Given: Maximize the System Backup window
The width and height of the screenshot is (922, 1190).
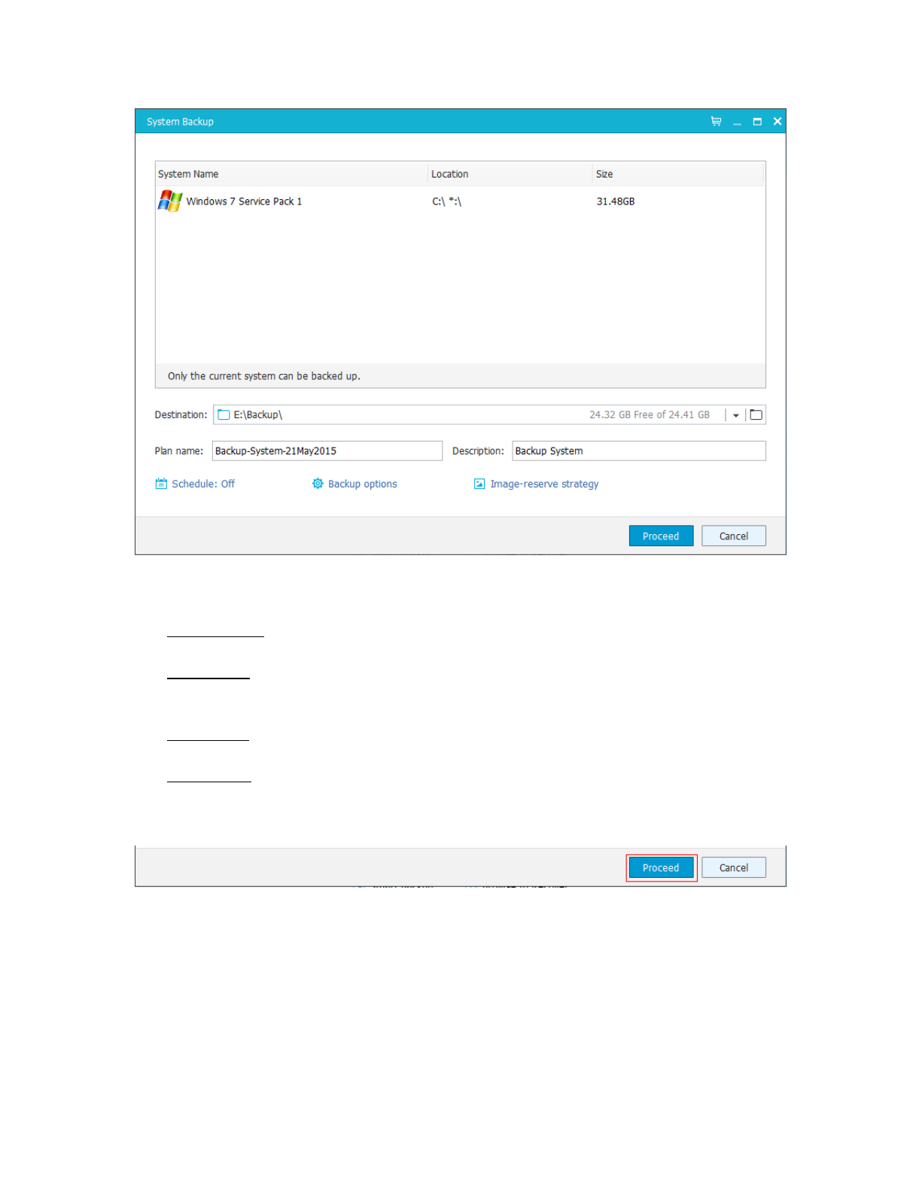Looking at the screenshot, I should tap(757, 122).
